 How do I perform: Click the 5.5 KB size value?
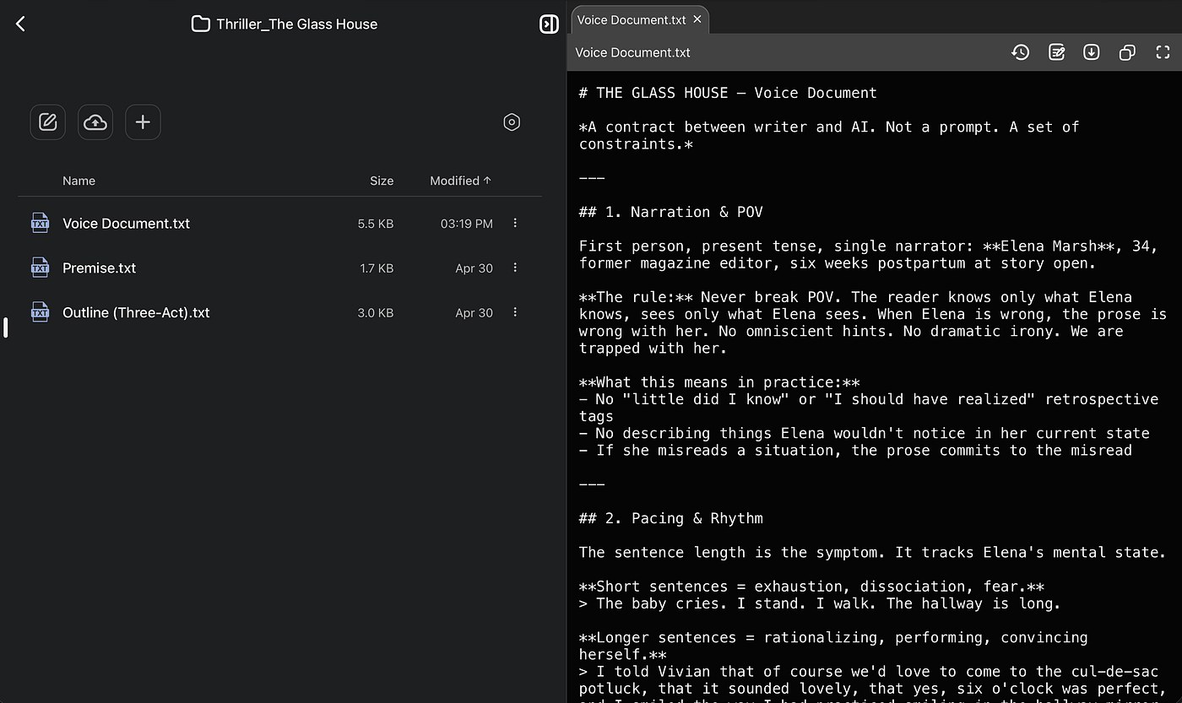point(376,224)
